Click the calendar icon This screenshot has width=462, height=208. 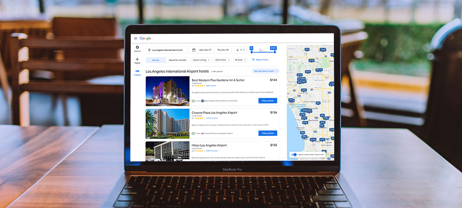click(194, 50)
